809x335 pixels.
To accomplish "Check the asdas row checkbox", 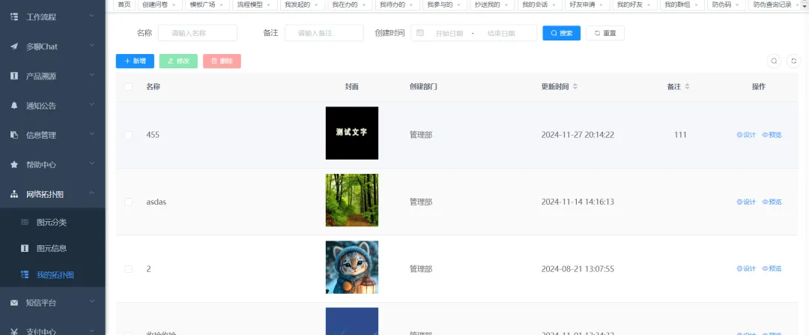I will (129, 202).
